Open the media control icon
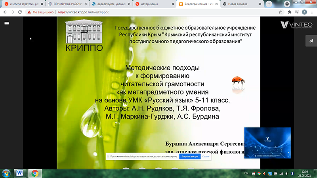317x178 pixels. point(297,12)
